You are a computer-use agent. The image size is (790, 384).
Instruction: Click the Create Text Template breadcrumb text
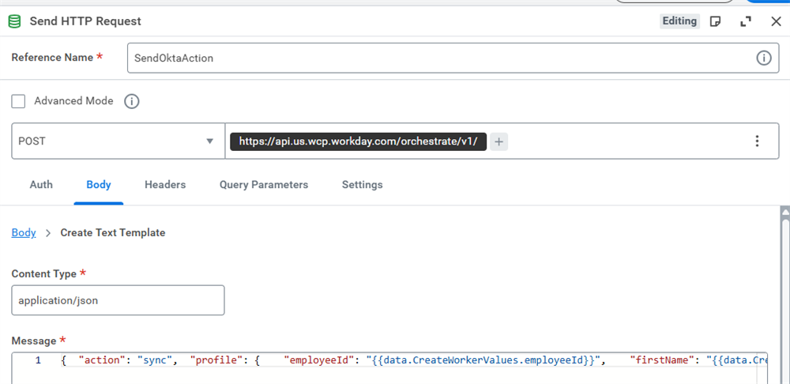tap(113, 233)
